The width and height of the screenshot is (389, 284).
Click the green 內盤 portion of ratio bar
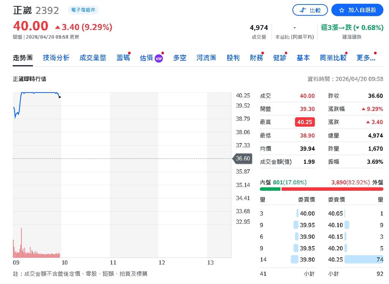(270, 189)
